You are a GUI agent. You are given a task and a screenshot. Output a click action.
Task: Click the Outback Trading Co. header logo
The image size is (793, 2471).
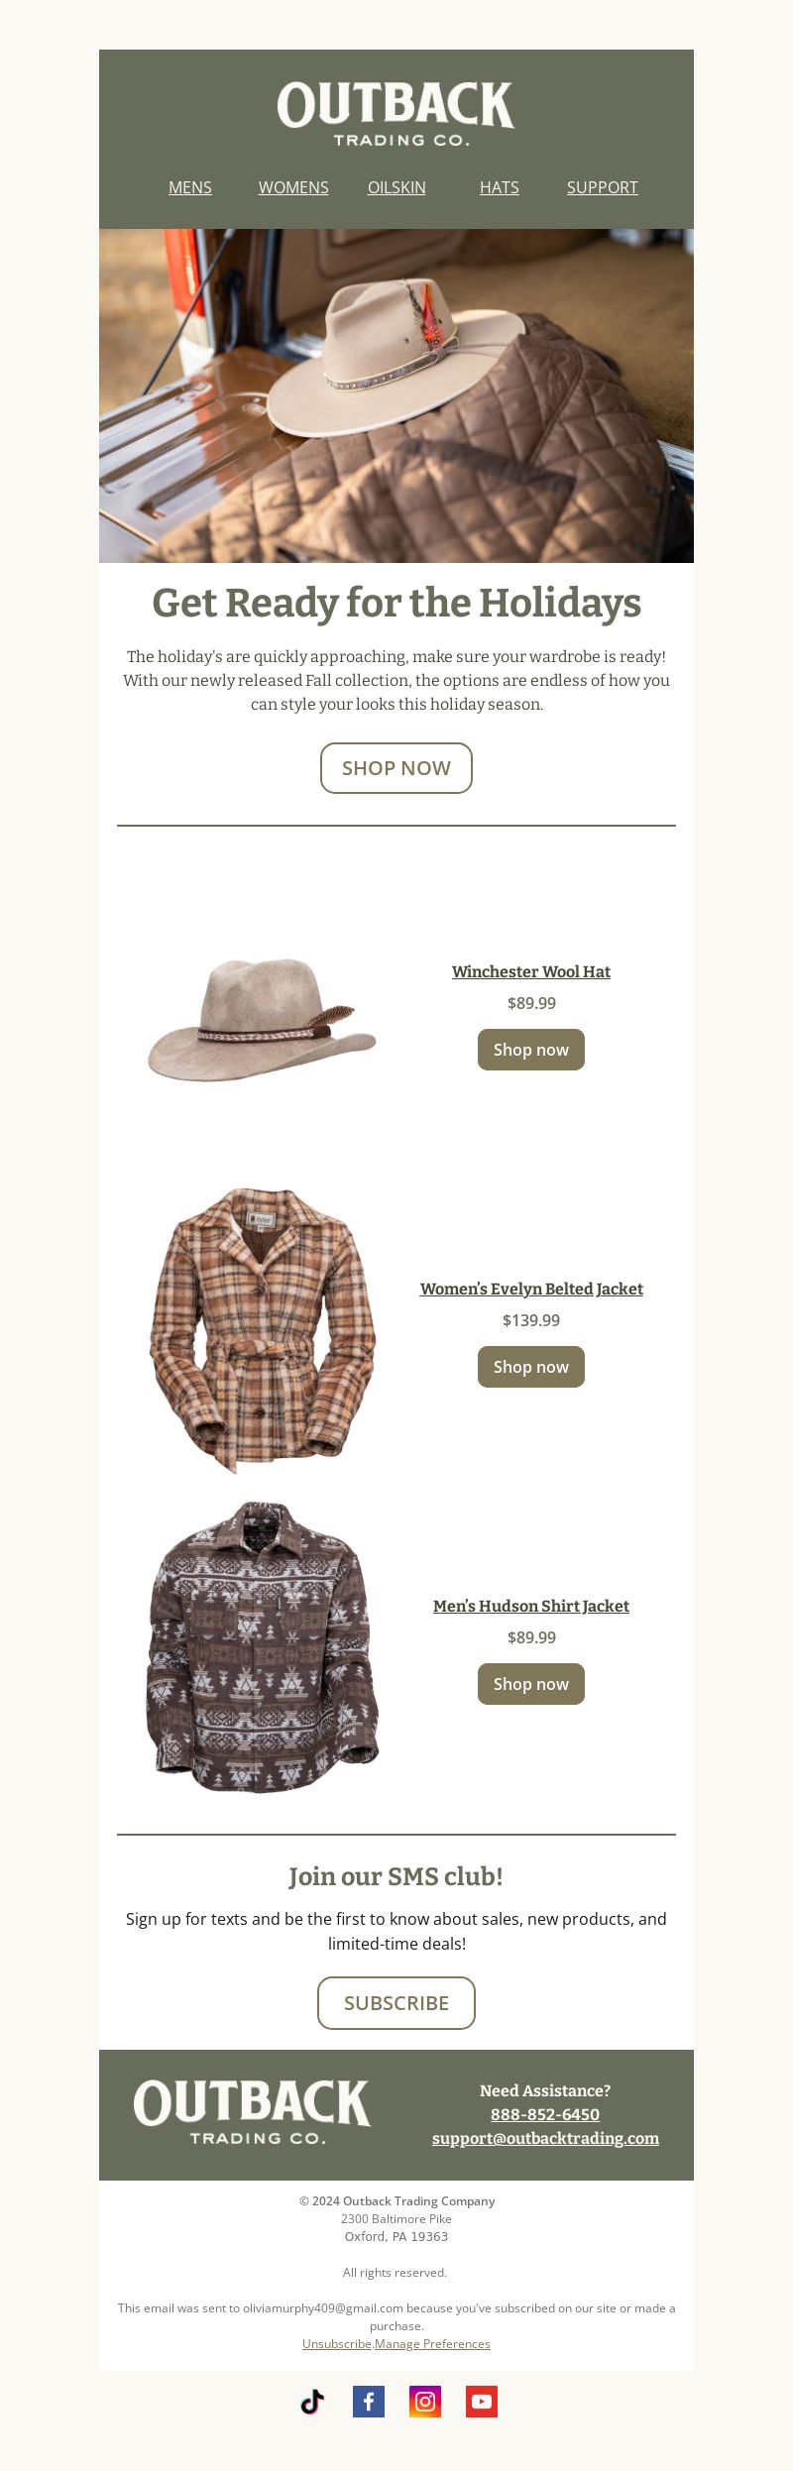[396, 114]
